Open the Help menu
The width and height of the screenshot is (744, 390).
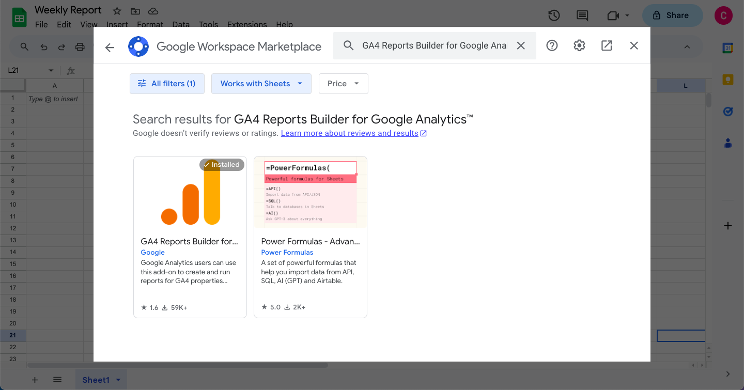coord(285,24)
